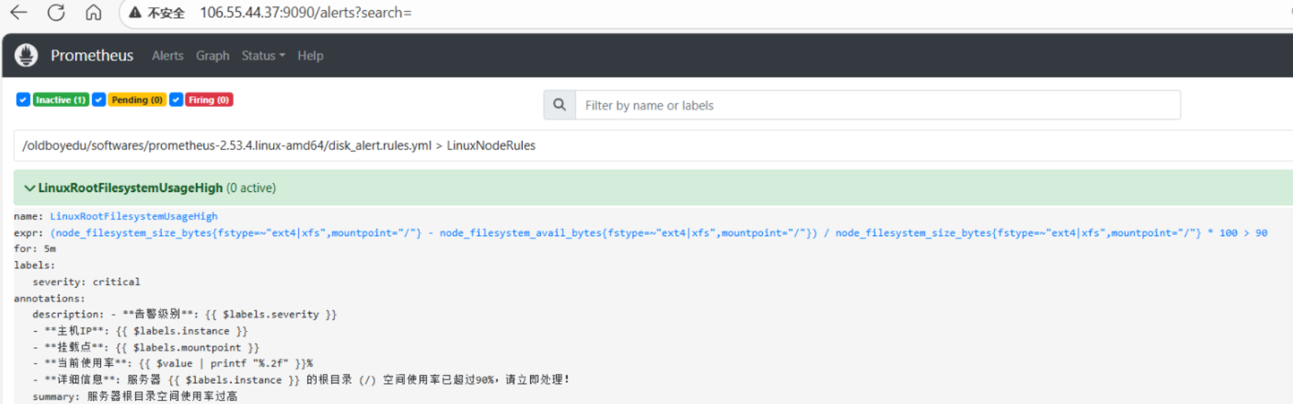Open the alert expr query link
The image size is (1293, 404).
tap(659, 233)
